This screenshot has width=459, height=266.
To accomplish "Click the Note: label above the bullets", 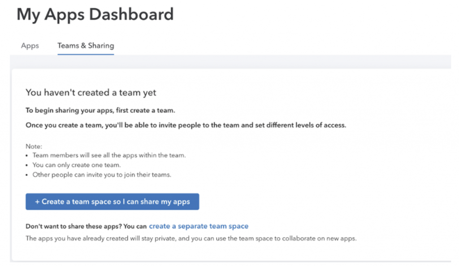I will [x=34, y=146].
